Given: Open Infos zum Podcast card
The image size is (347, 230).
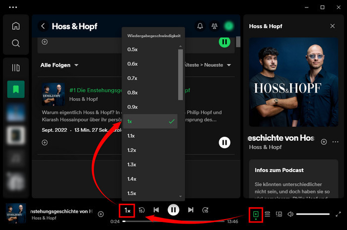Looking at the screenshot, I should pos(293,179).
